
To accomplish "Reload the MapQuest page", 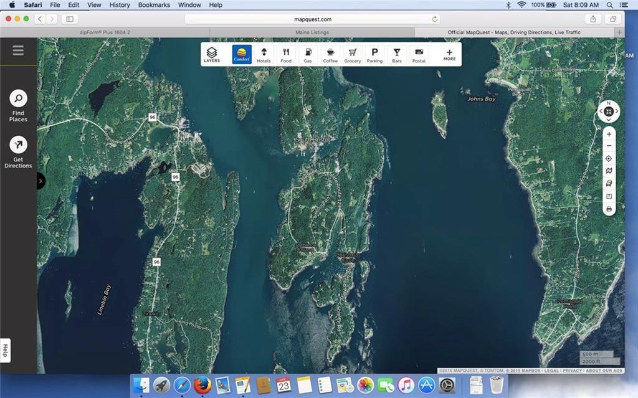I will coord(434,19).
